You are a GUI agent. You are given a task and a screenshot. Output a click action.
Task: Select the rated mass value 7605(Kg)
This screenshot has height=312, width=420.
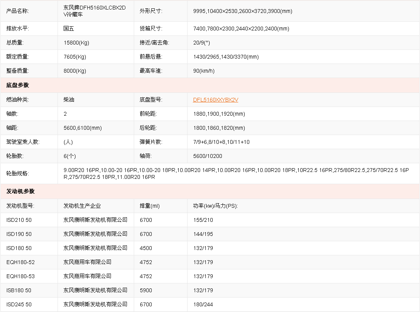click(75, 57)
